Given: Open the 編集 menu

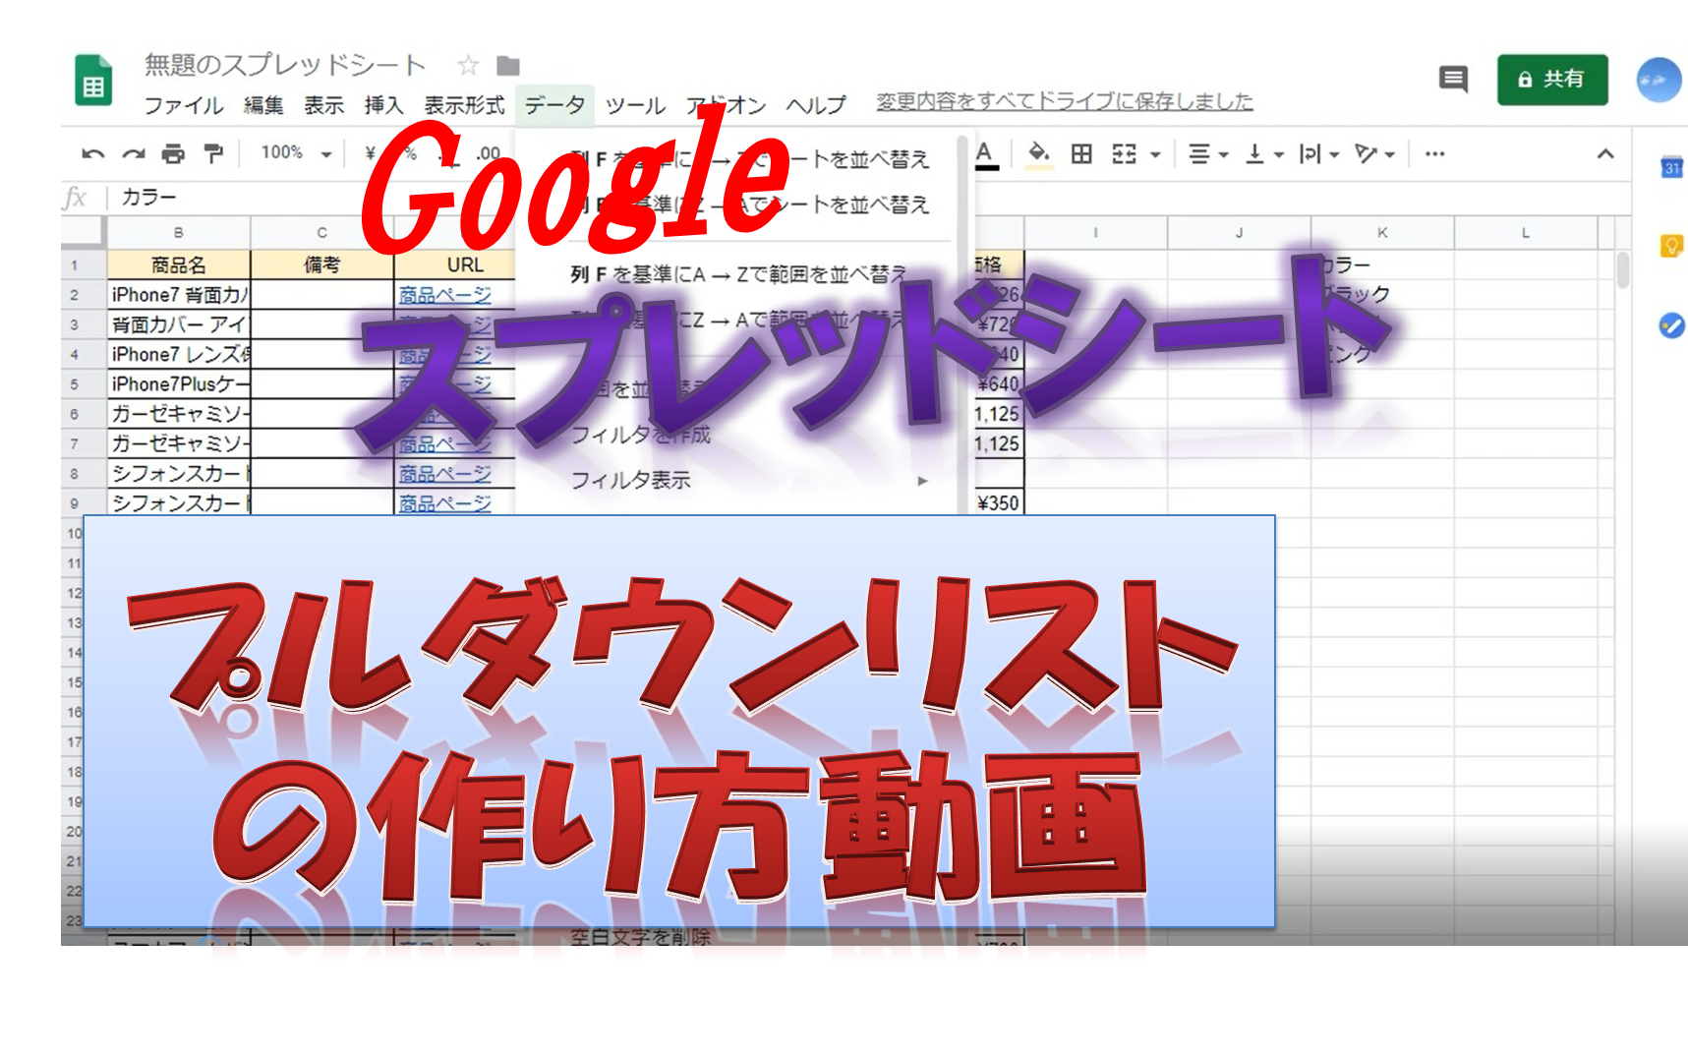Looking at the screenshot, I should [263, 105].
